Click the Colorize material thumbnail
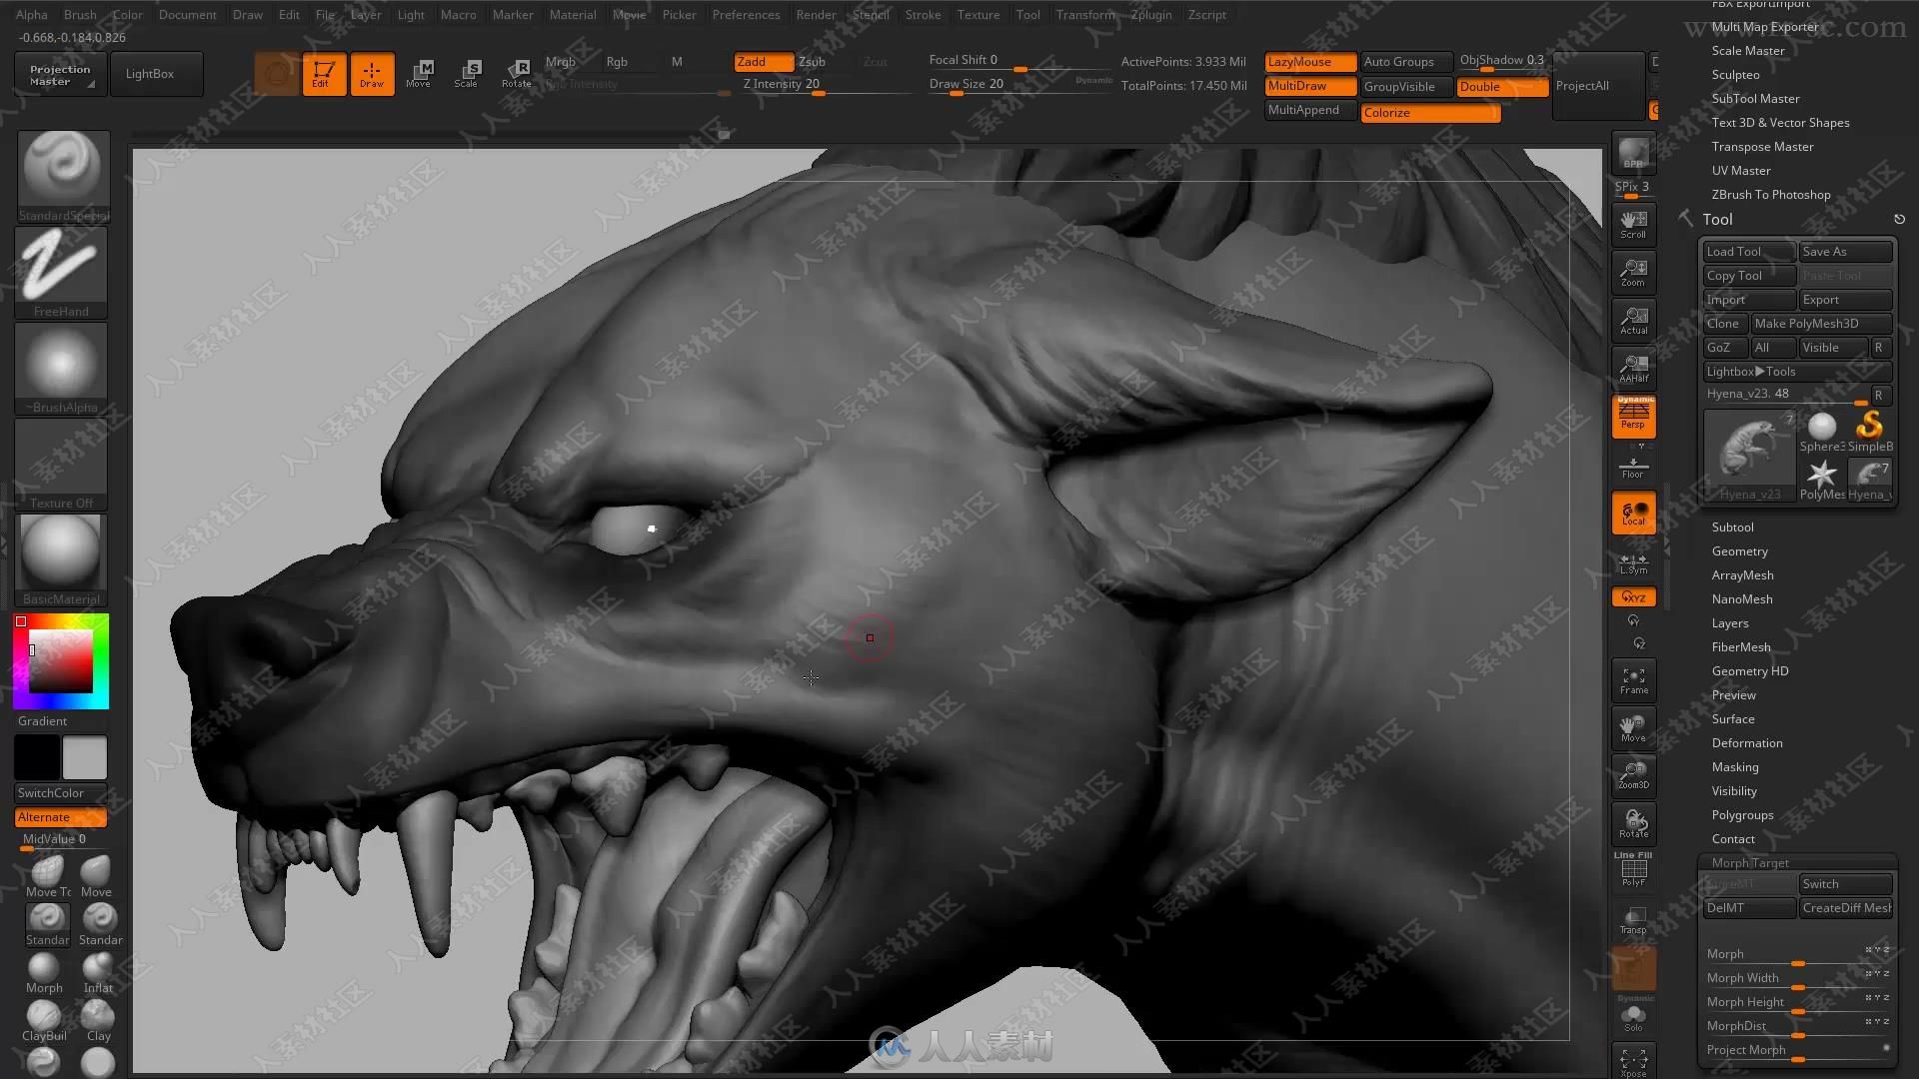This screenshot has height=1079, width=1919. (1430, 112)
